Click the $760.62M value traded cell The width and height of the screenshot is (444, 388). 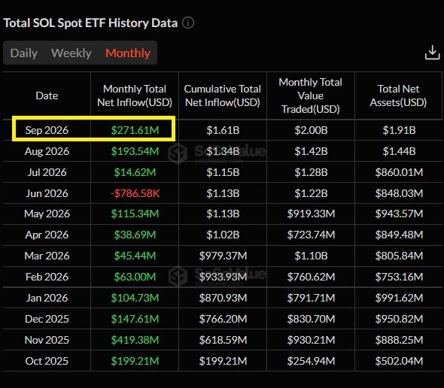coord(311,277)
